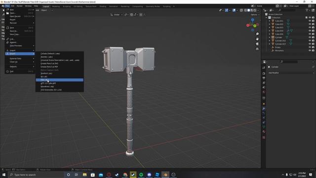Select material preview shading mode
Viewport: 316px width, 178px height.
coord(252,10)
